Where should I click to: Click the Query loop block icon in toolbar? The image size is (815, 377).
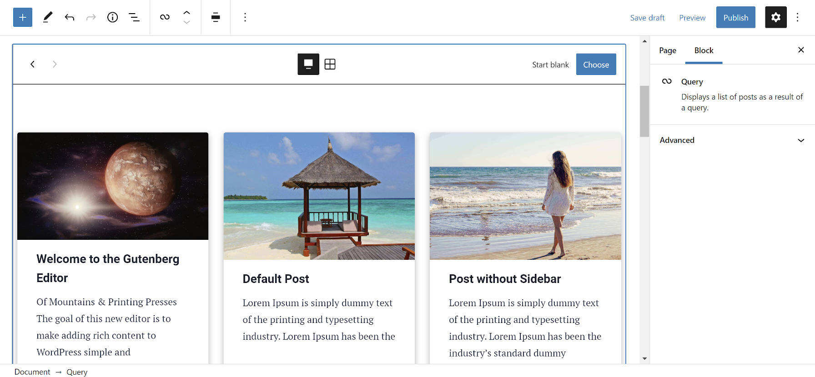[165, 17]
